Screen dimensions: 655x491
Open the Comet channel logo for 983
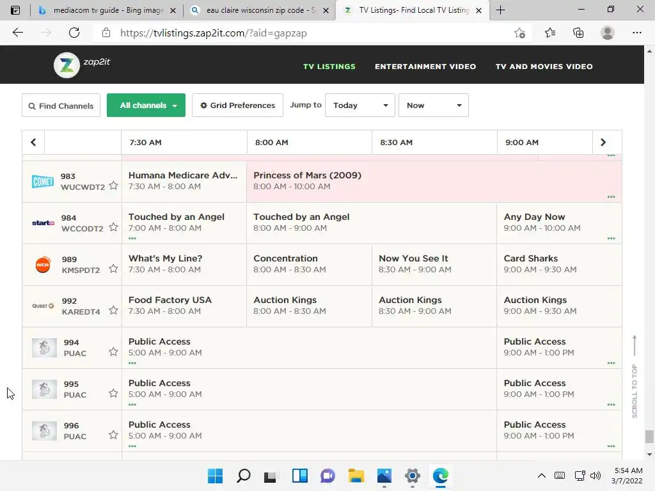click(43, 182)
